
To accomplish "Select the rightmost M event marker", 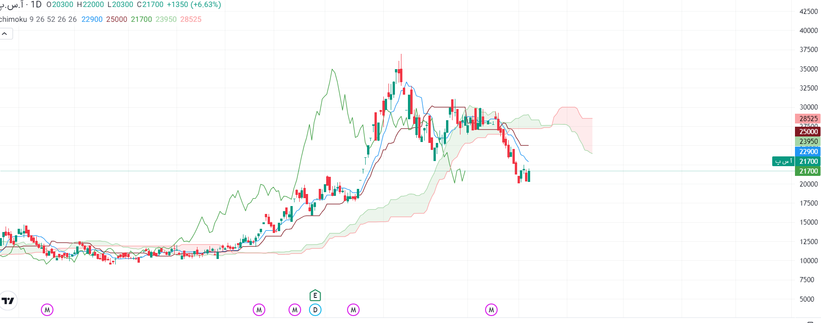I will pos(491,310).
